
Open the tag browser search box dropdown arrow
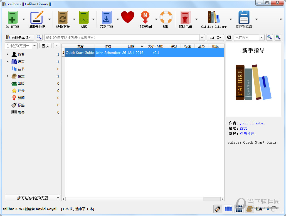(34, 46)
